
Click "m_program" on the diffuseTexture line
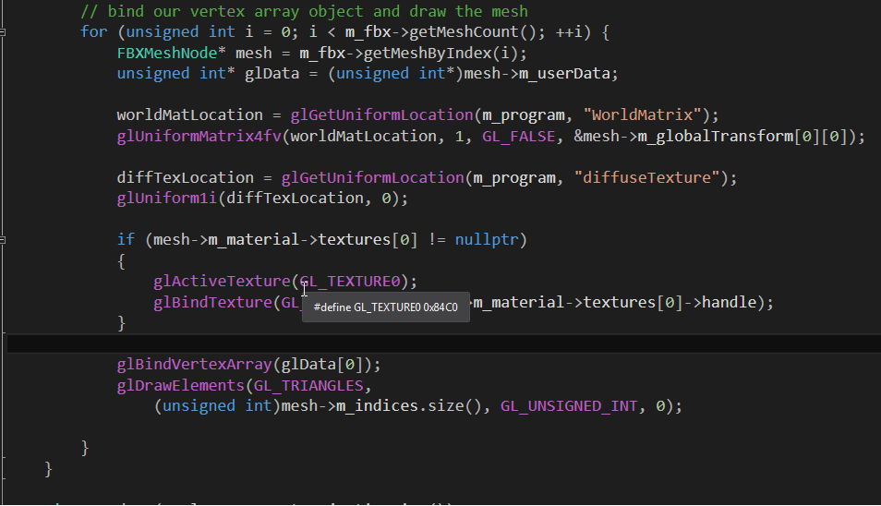[x=514, y=178]
